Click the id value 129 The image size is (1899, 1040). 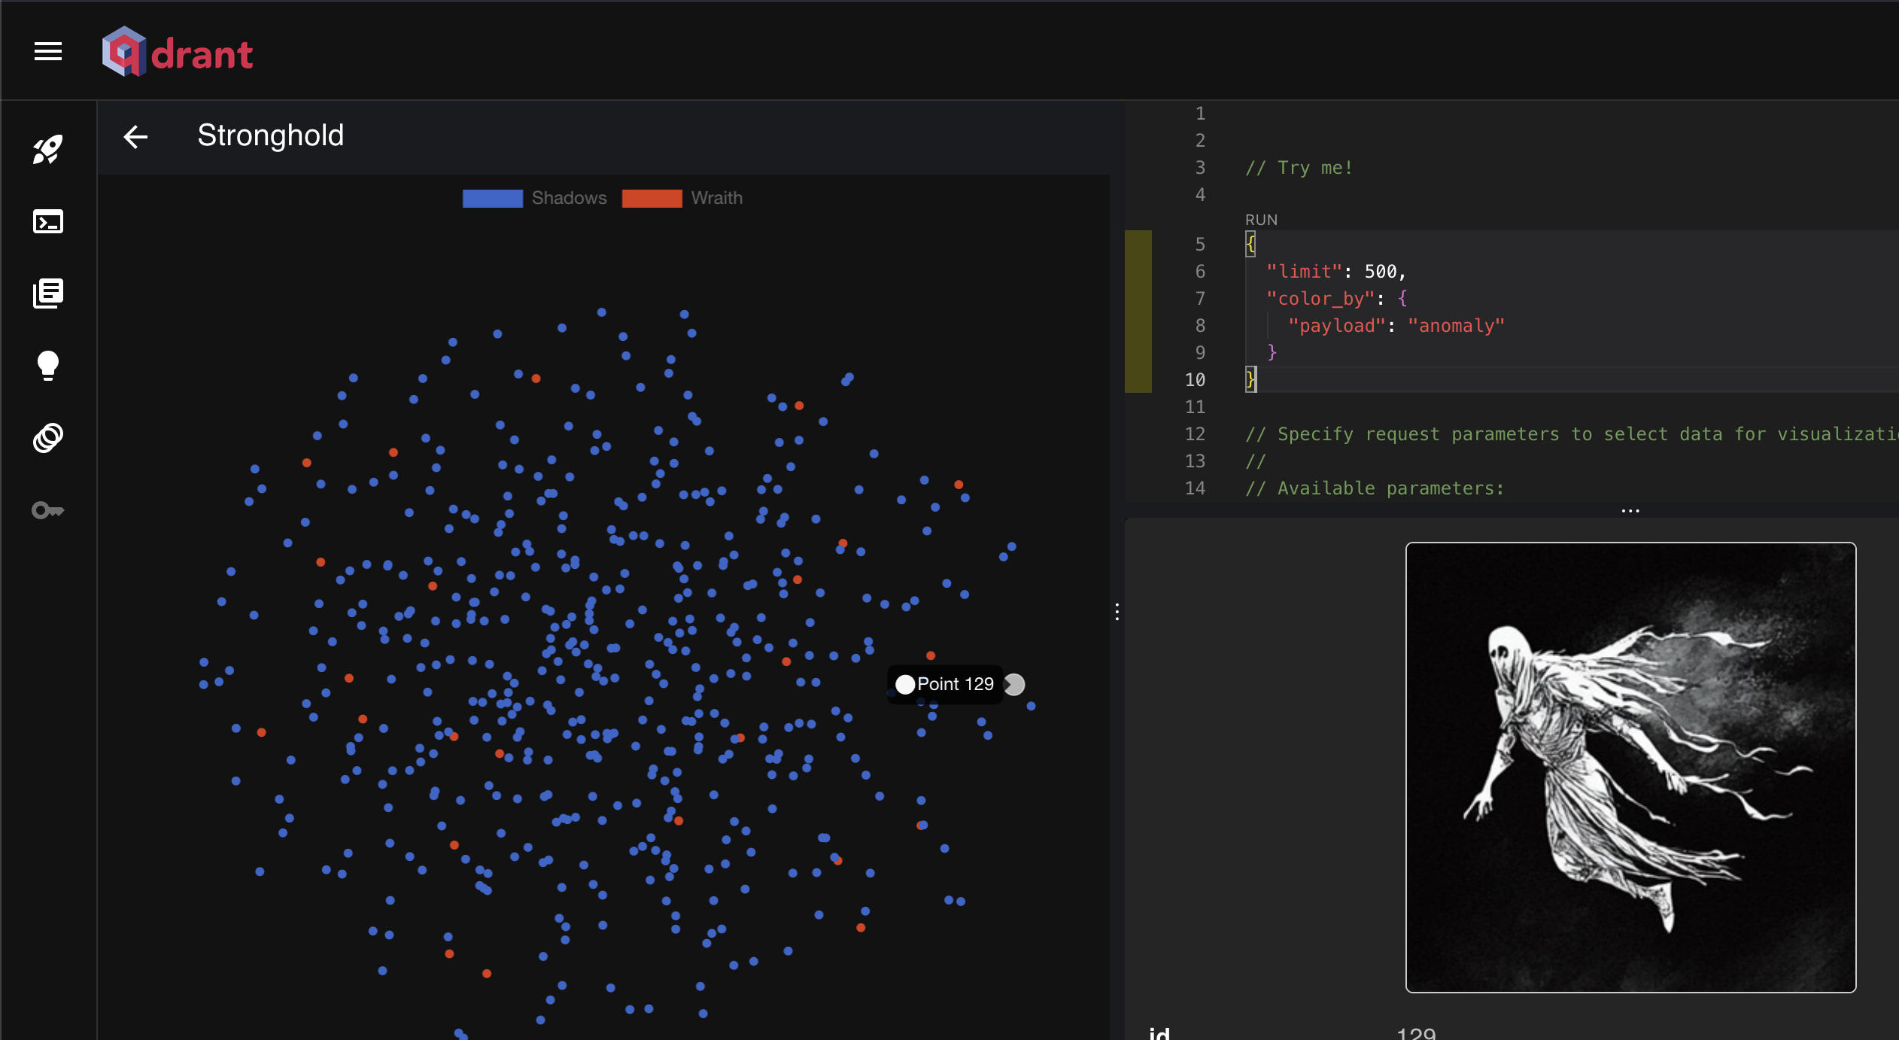point(1416,1032)
